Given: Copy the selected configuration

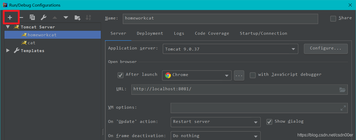Looking at the screenshot, I should [32, 18].
